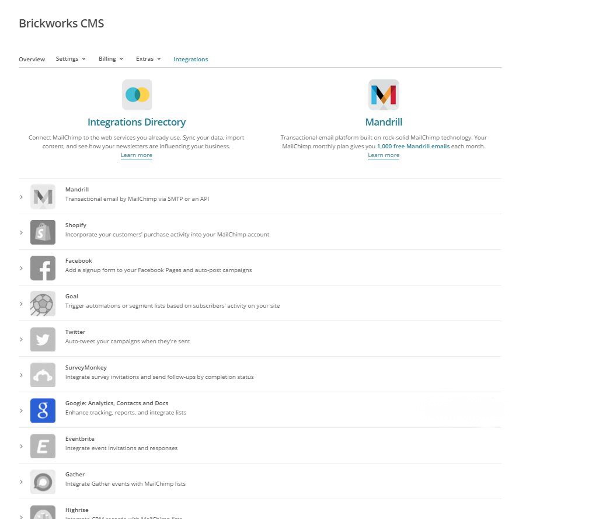The width and height of the screenshot is (606, 519).
Task: Click the 1,000 free Mandrill emails link
Action: tap(413, 146)
